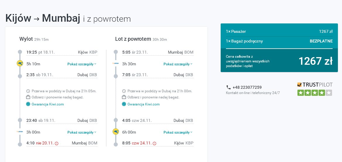Expand Pokaż szczegóły for outbound 3h 00m flight
The image size is (342, 162).
82,132
